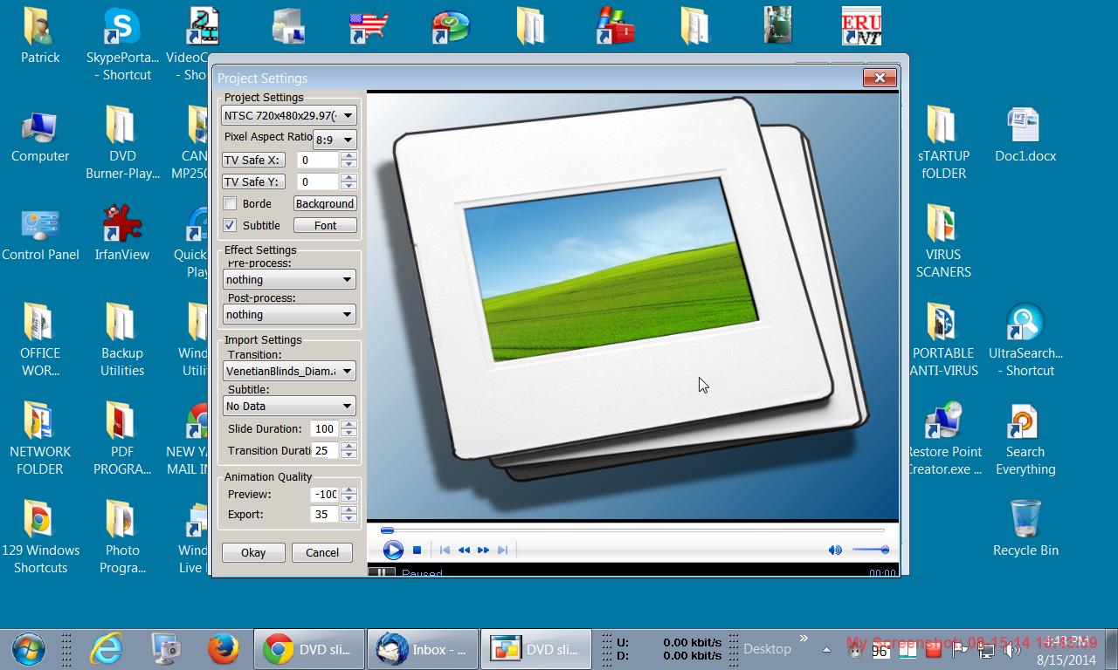Launch Search Everything from desktop
Viewport: 1118px width, 670px height.
(x=1025, y=439)
